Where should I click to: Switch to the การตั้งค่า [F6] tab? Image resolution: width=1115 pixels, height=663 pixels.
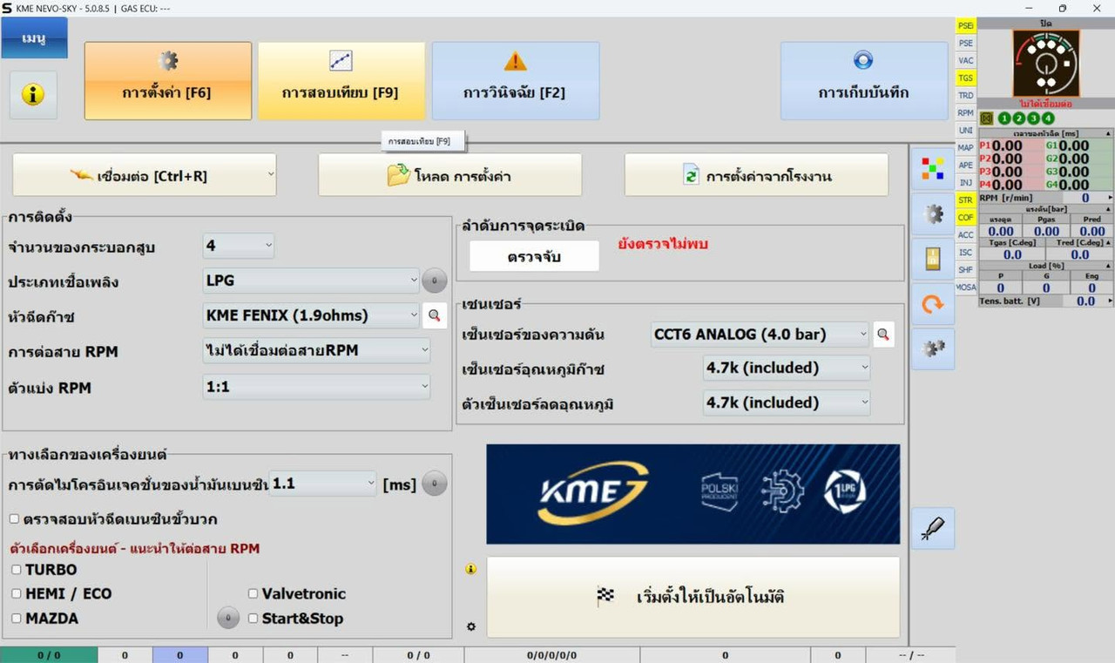[168, 80]
